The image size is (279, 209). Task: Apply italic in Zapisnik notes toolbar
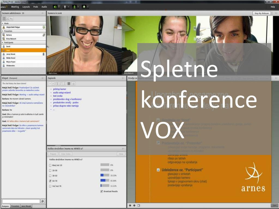click(x=61, y=84)
